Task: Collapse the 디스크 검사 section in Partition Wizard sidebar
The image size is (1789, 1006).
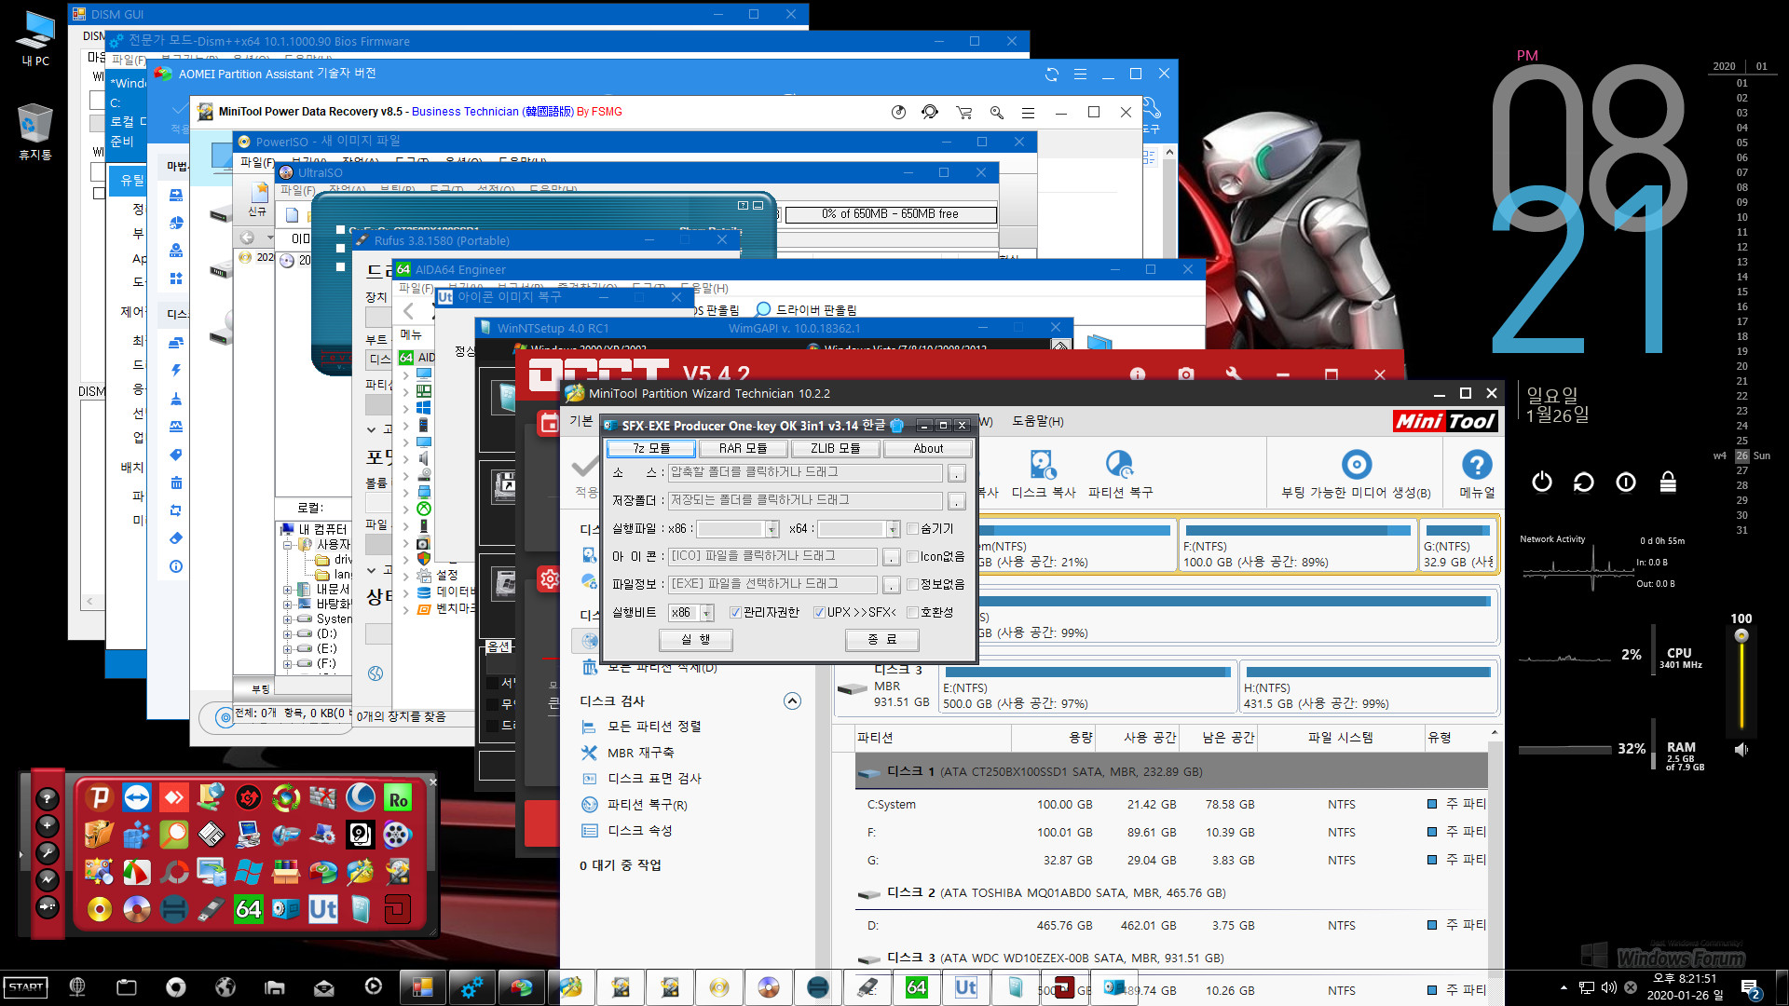Action: 792,700
